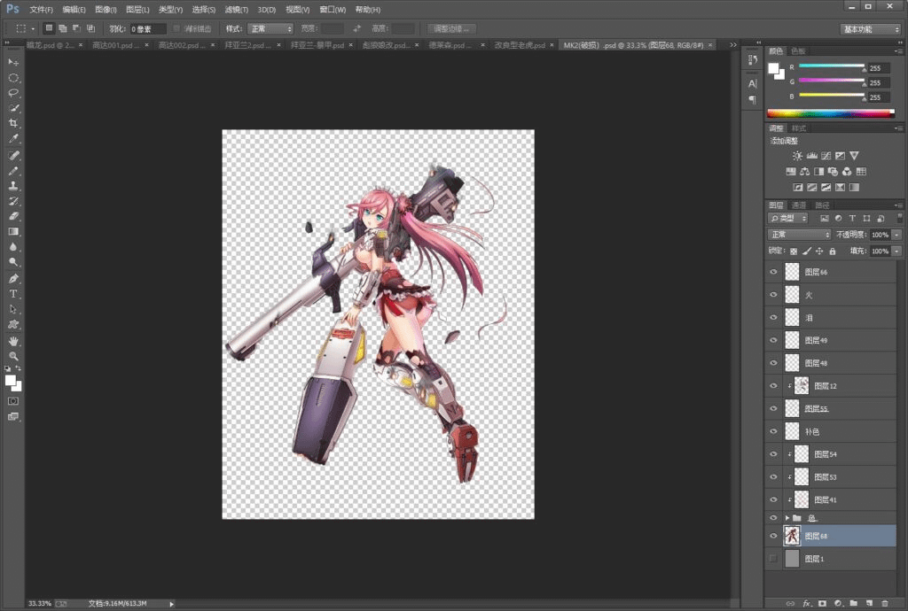Hide the 泪 layer
The width and height of the screenshot is (908, 611).
(x=773, y=317)
